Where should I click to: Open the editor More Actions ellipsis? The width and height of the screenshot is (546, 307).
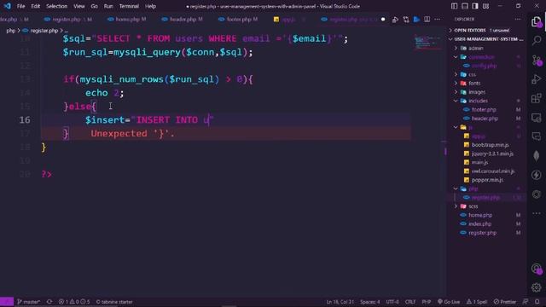(438, 19)
